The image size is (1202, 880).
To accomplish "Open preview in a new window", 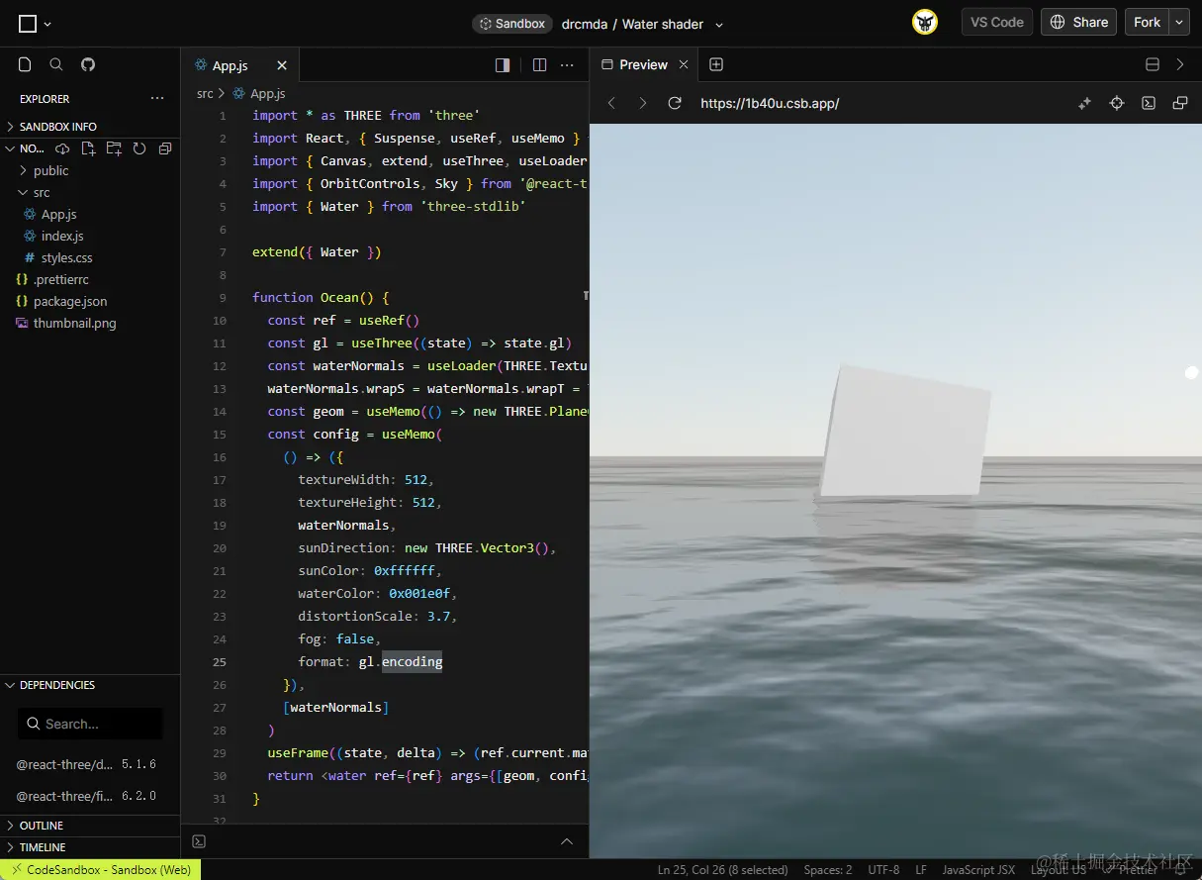I will tap(1180, 103).
